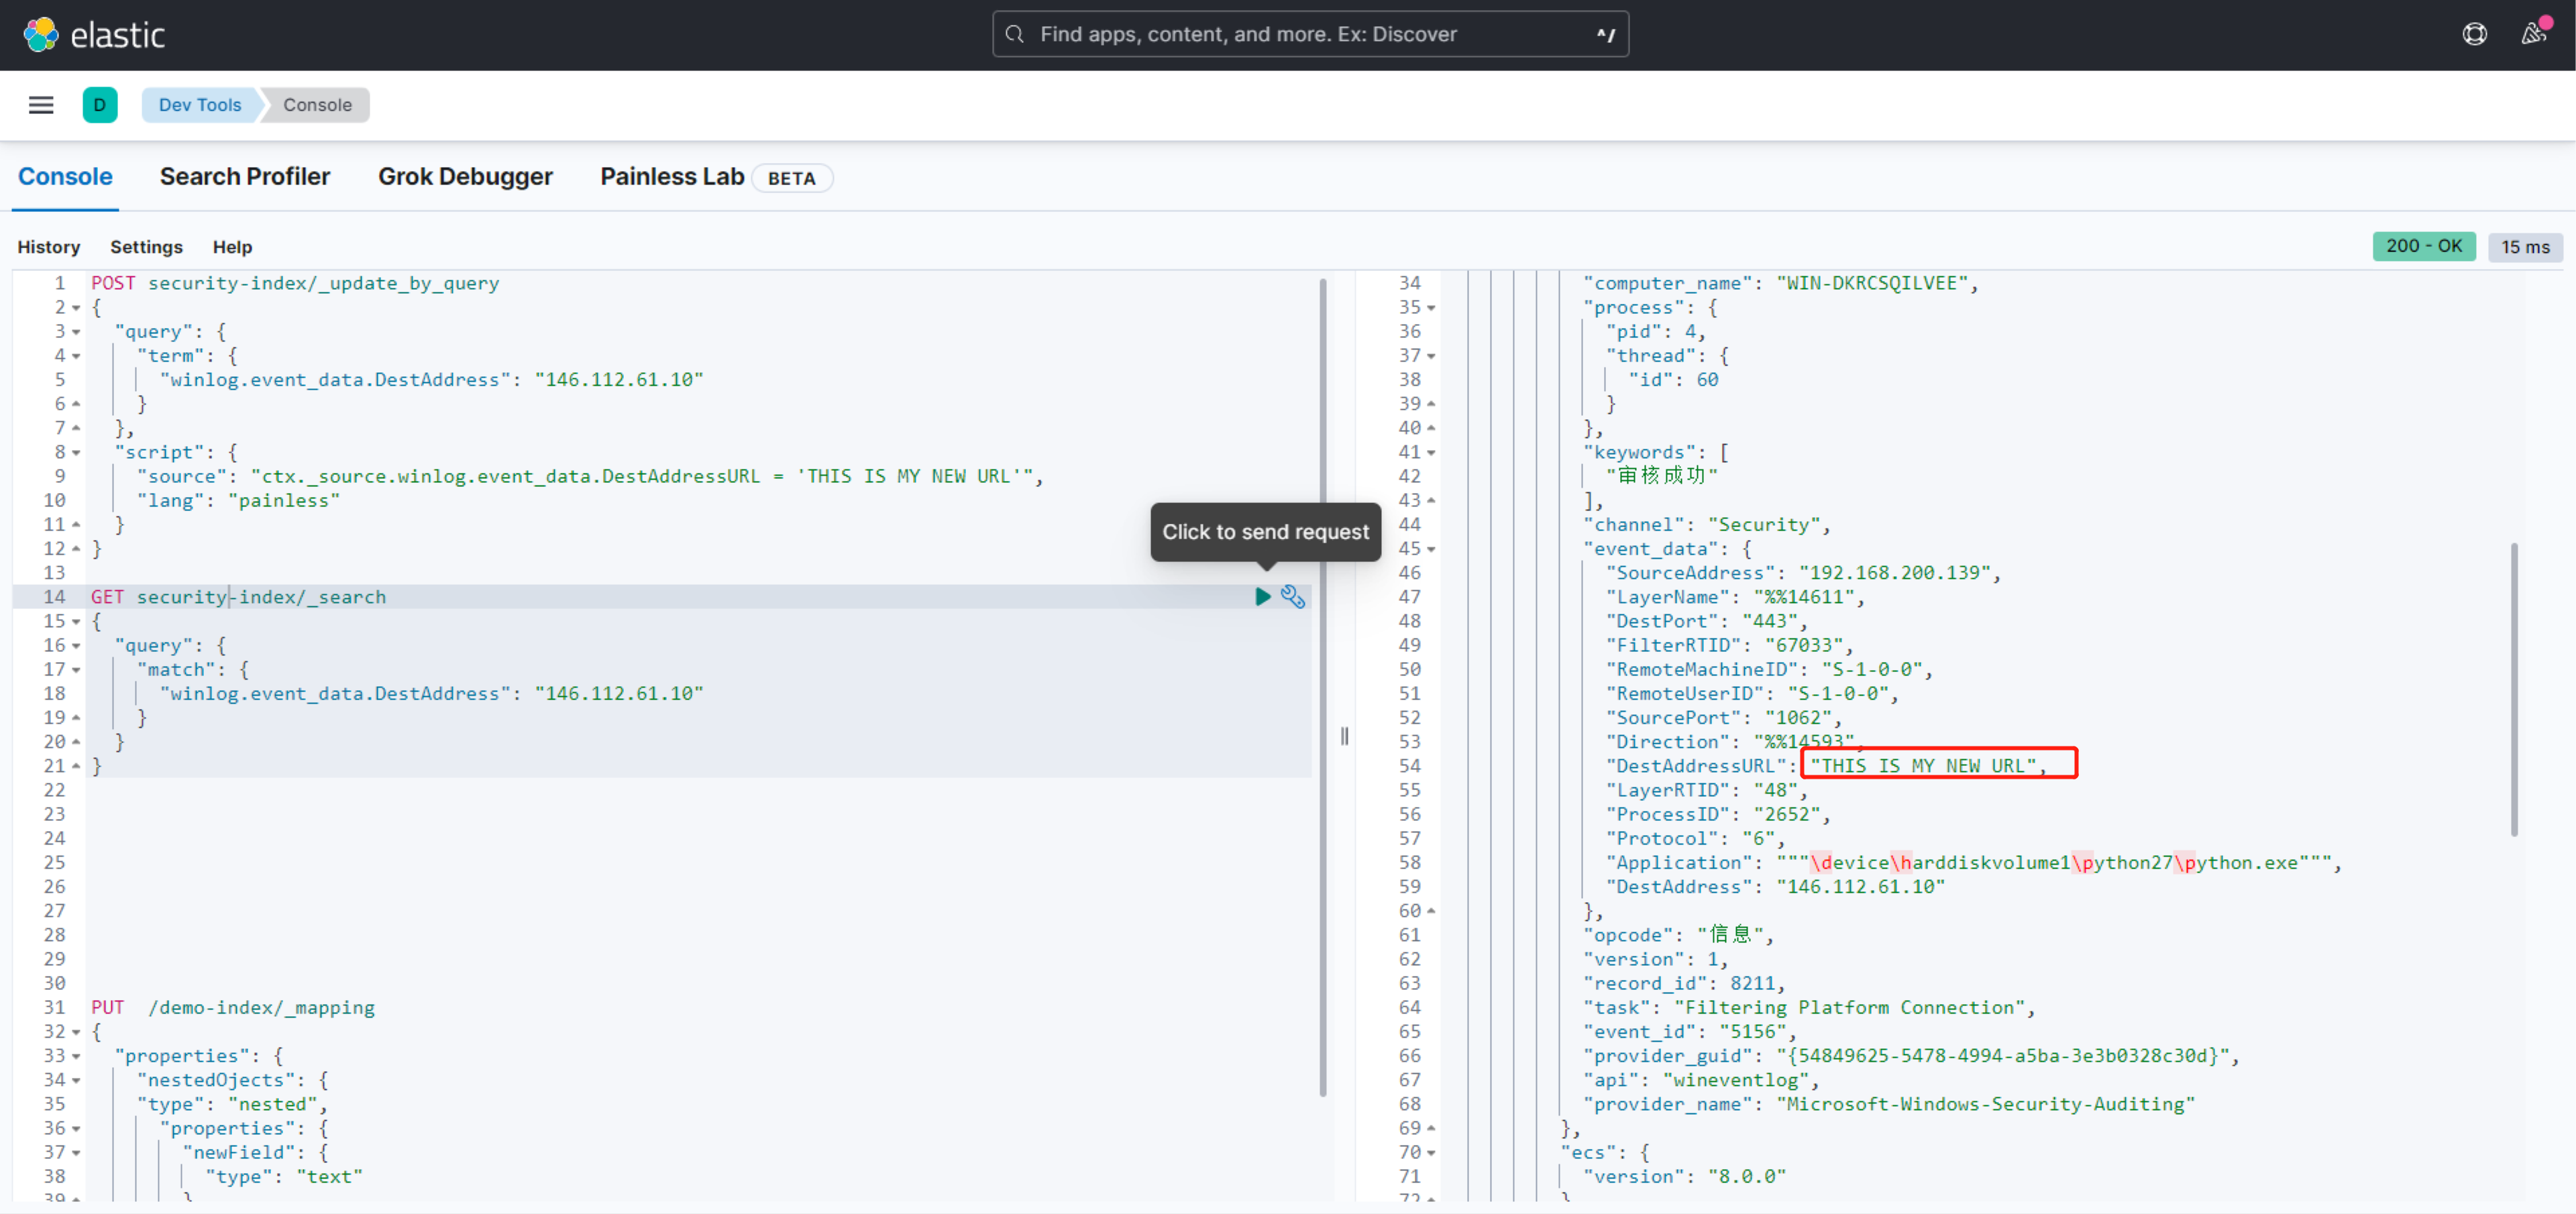Open the hamburger navigation menu
Viewport: 2576px width, 1214px height.
tap(41, 105)
